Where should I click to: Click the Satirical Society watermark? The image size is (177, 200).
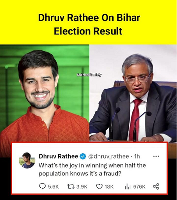tap(89, 75)
